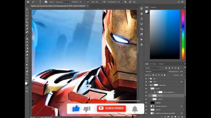Hide the Слой 25 layer
211x118 pixels.
(146, 99)
